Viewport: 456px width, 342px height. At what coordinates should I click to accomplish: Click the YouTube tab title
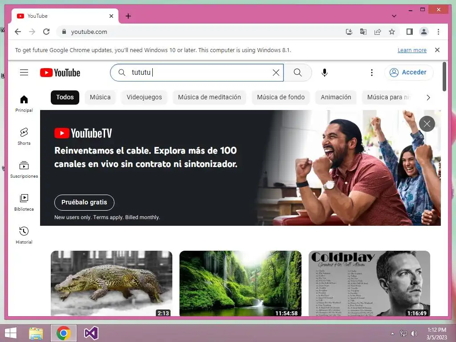coord(37,16)
